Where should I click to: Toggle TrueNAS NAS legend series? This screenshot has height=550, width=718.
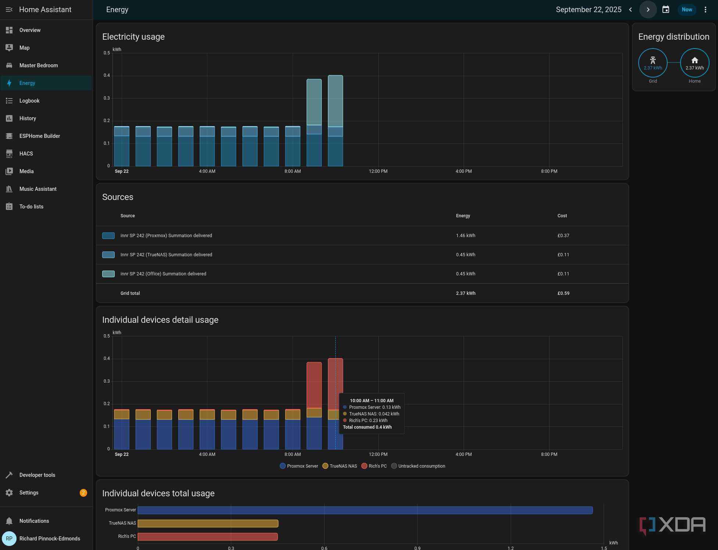pyautogui.click(x=340, y=466)
